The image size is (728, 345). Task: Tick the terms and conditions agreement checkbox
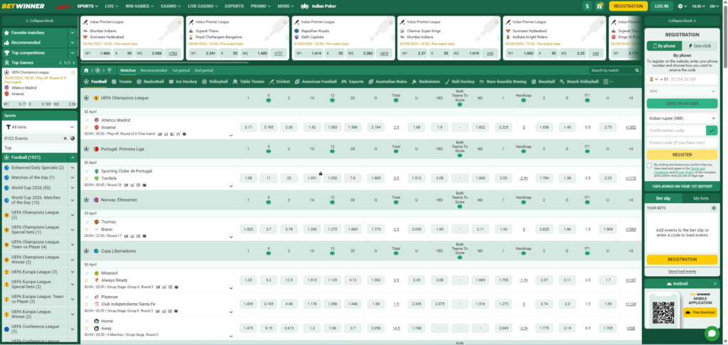(x=649, y=165)
